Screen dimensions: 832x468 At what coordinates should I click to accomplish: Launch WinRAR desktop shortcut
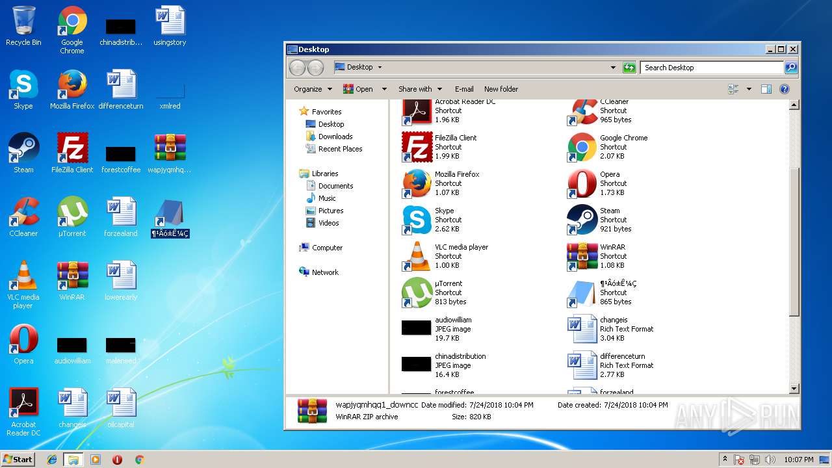[72, 281]
